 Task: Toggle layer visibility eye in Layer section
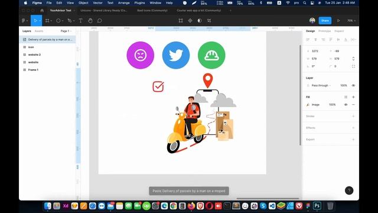pyautogui.click(x=353, y=85)
